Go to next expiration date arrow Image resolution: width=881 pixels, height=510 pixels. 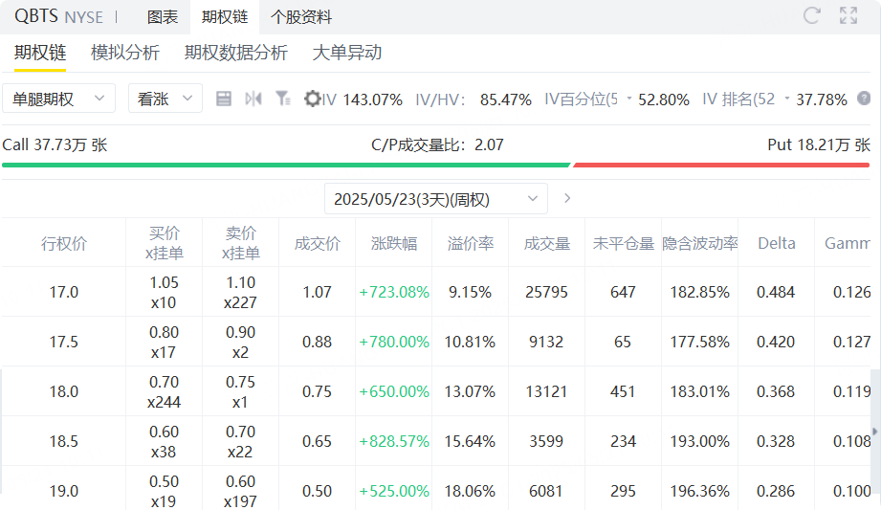point(567,198)
